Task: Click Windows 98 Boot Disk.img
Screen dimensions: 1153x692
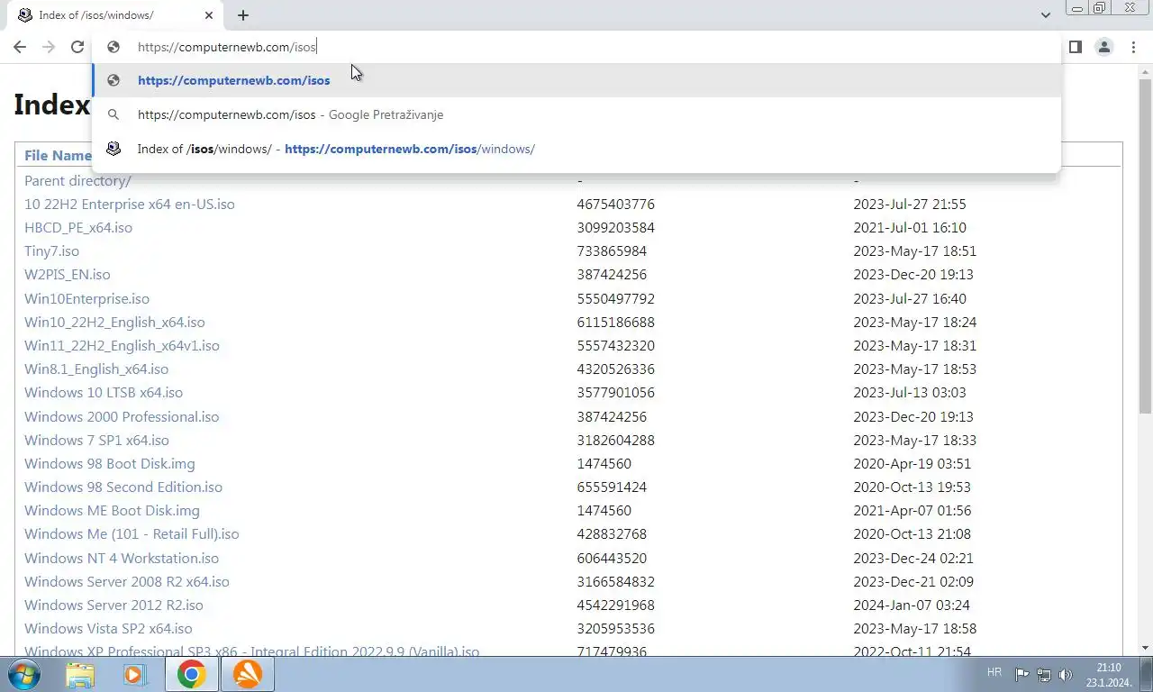Action: click(110, 463)
